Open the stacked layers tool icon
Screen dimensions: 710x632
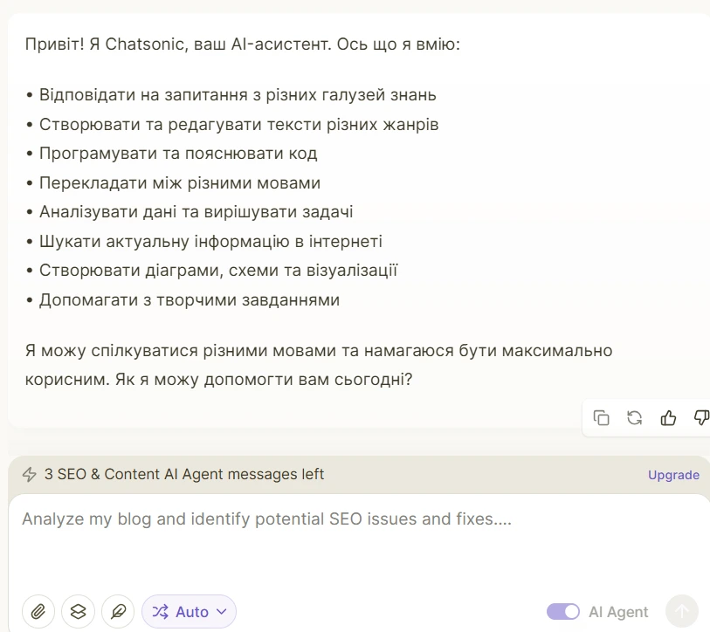(79, 612)
